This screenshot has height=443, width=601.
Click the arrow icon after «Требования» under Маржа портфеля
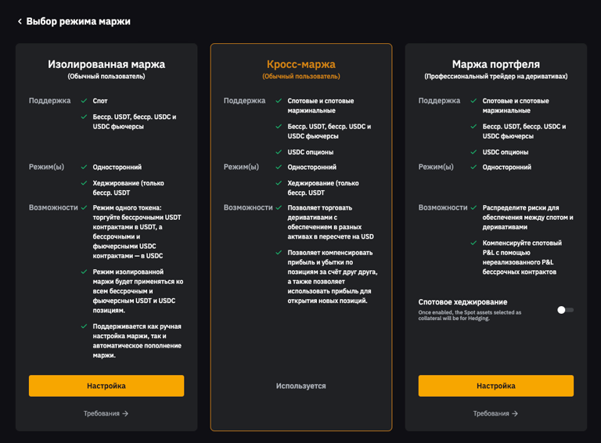(516, 413)
